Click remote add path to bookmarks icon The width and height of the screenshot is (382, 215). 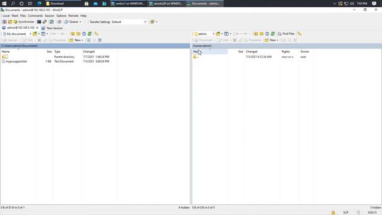(x=300, y=34)
